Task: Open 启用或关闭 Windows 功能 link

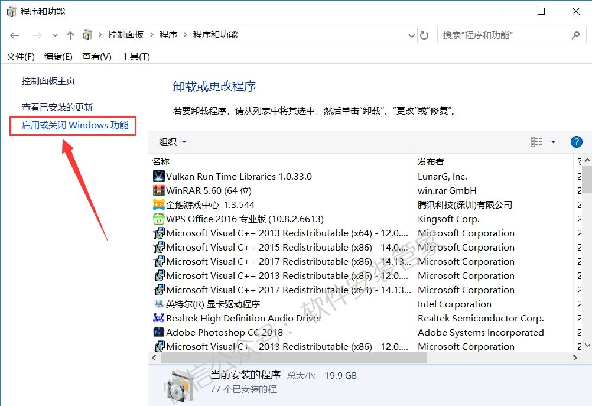Action: point(75,125)
